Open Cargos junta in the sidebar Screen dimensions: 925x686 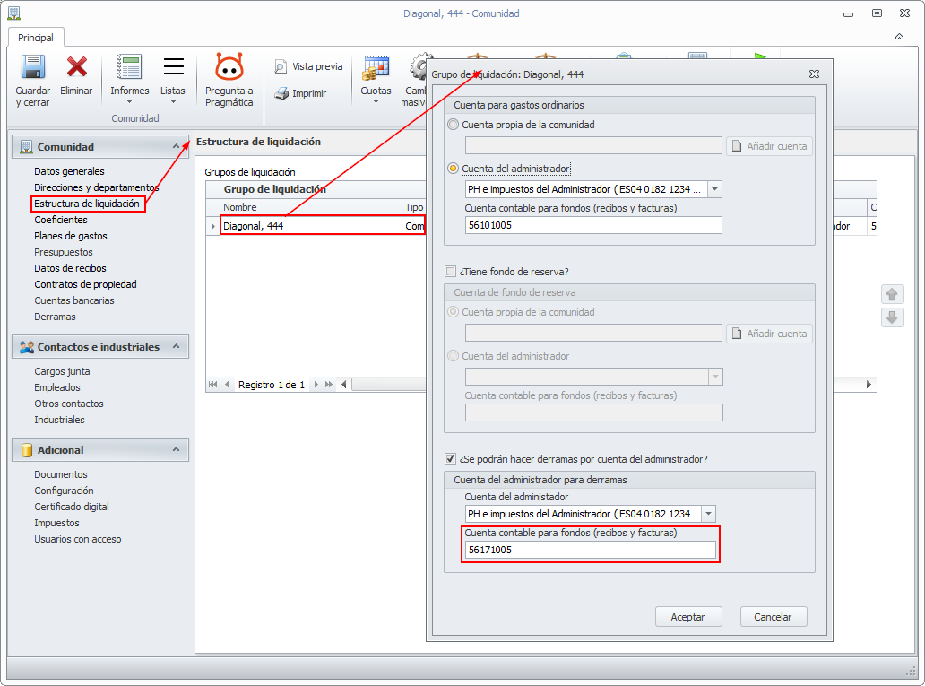coord(62,371)
